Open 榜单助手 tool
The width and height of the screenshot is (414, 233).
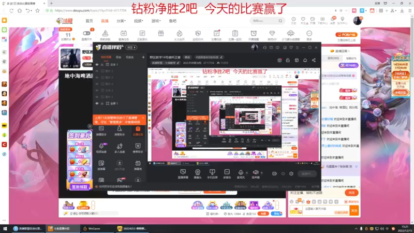tap(138, 148)
